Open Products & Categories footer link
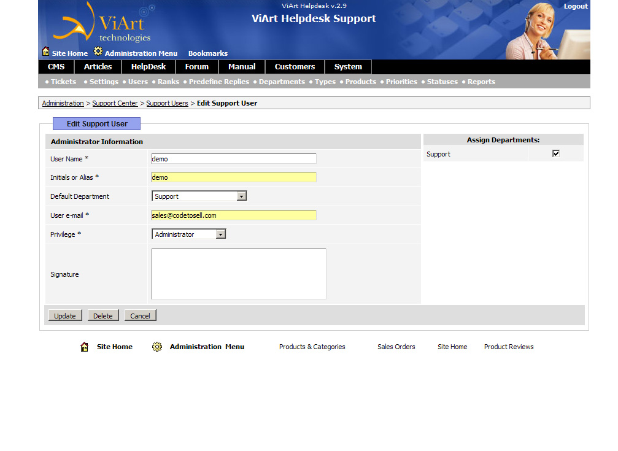618x451 pixels. click(312, 347)
